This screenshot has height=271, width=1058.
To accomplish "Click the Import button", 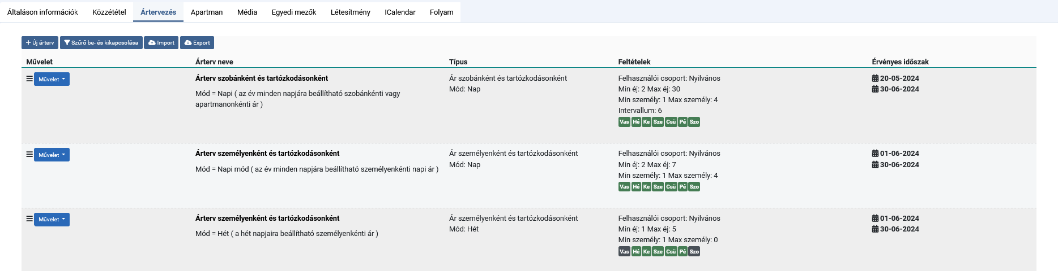I will (161, 43).
